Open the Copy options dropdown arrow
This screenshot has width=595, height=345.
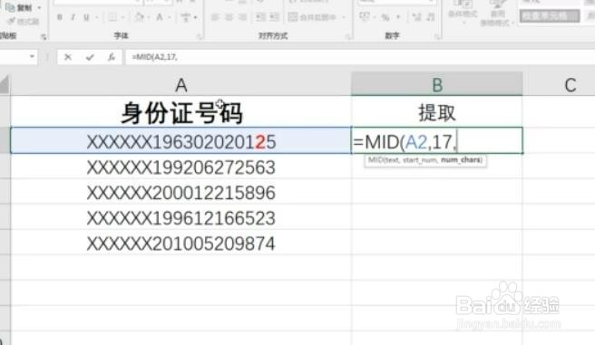tap(39, 7)
